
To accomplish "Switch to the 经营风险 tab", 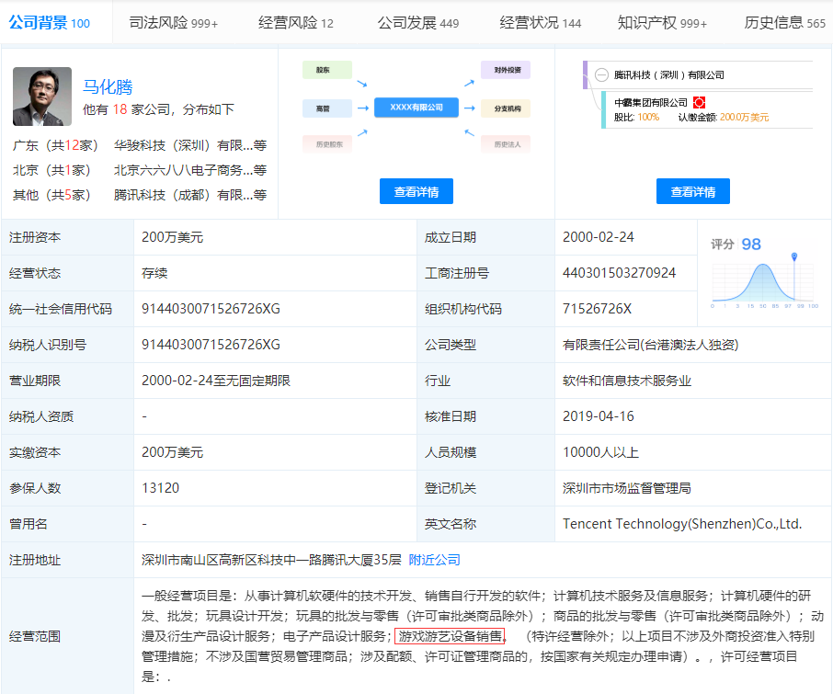I will click(296, 23).
